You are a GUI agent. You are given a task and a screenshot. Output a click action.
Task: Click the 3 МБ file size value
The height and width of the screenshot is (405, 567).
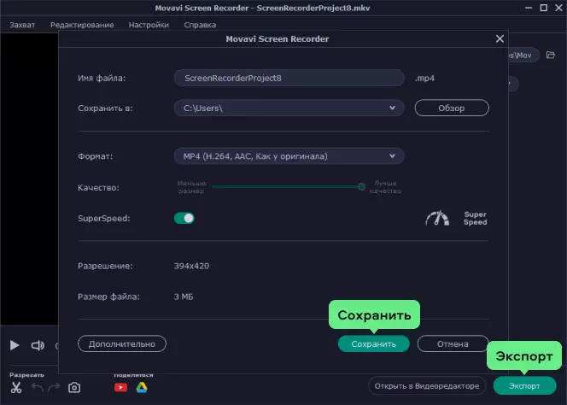[x=184, y=296]
